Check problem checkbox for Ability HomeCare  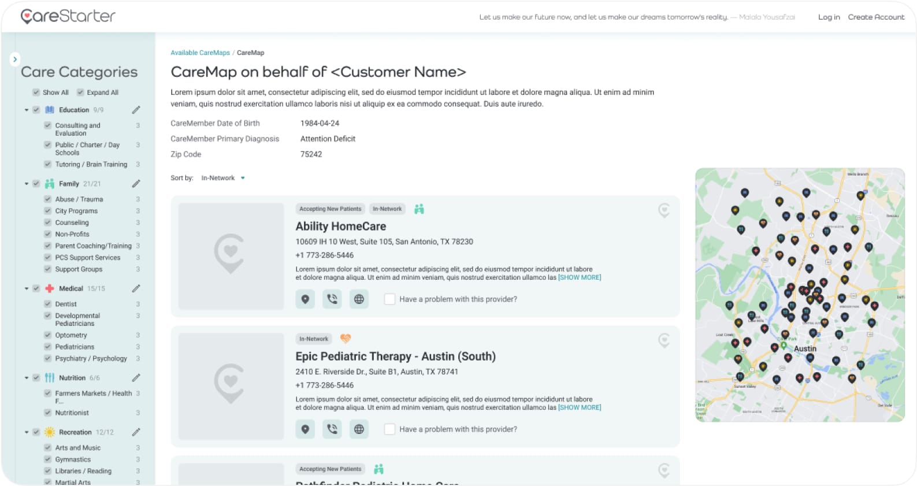(390, 299)
